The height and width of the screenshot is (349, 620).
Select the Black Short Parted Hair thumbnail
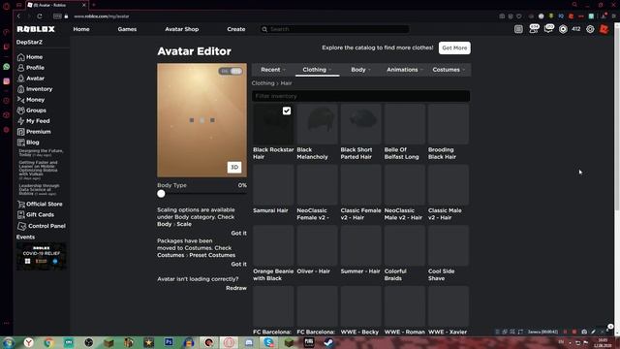pyautogui.click(x=360, y=124)
